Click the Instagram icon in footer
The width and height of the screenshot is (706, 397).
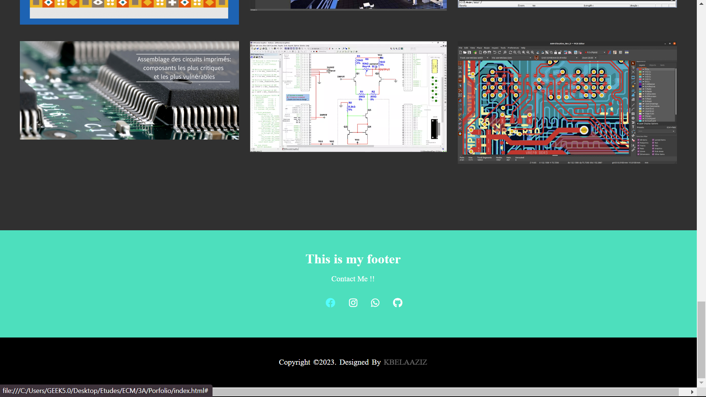tap(353, 303)
